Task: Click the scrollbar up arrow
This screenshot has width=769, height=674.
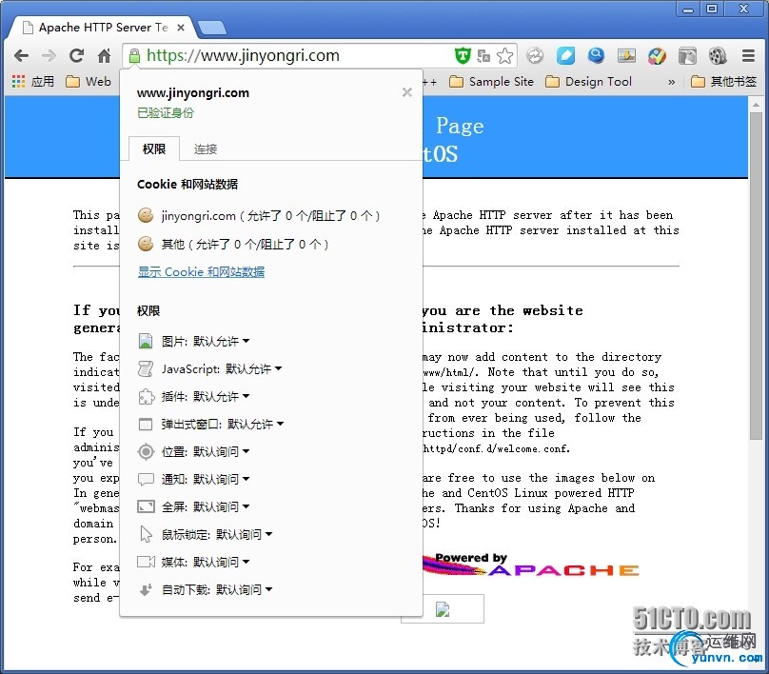Action: [756, 105]
